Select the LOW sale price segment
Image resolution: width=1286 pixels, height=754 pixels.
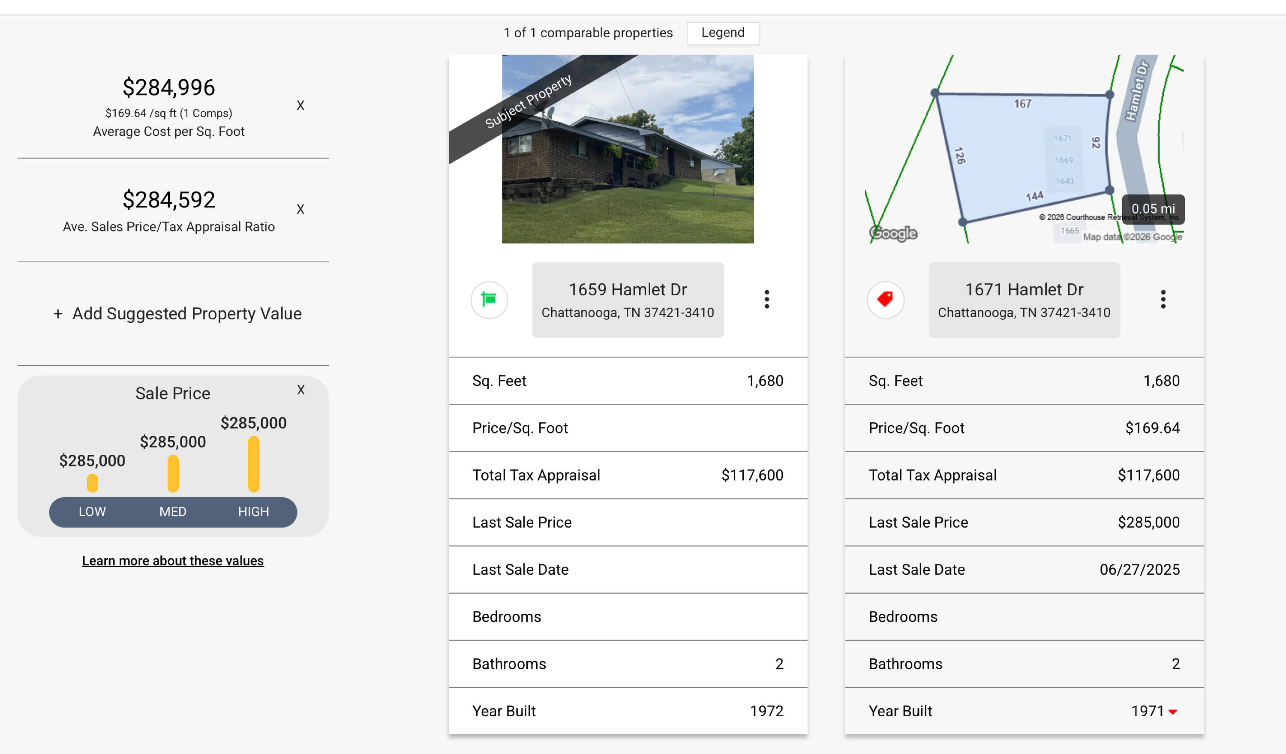pyautogui.click(x=92, y=512)
